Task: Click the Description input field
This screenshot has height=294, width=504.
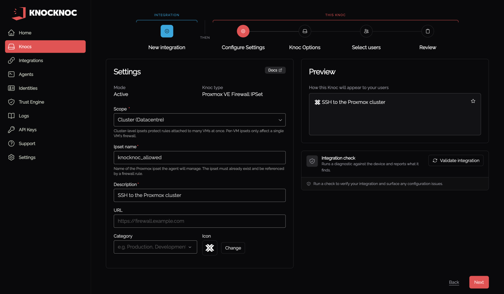Action: click(199, 195)
